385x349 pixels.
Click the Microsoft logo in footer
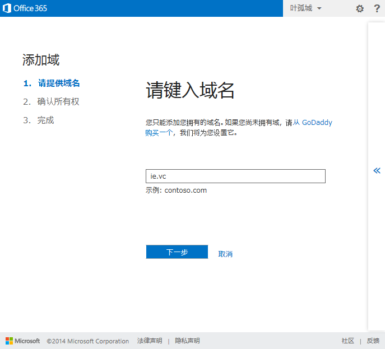coord(22,341)
